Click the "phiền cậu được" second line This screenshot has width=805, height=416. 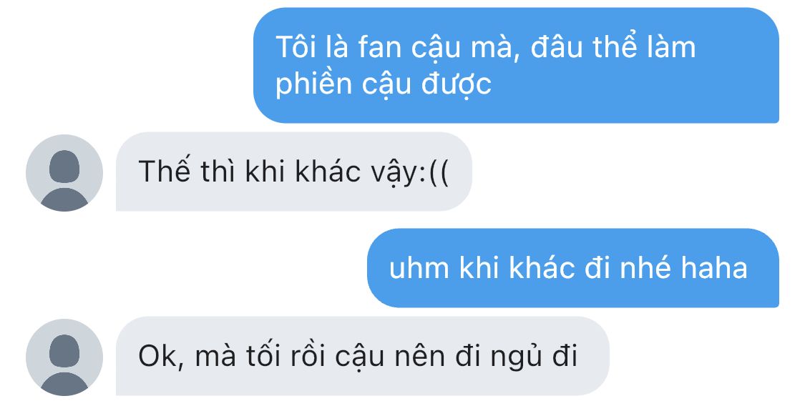click(383, 84)
